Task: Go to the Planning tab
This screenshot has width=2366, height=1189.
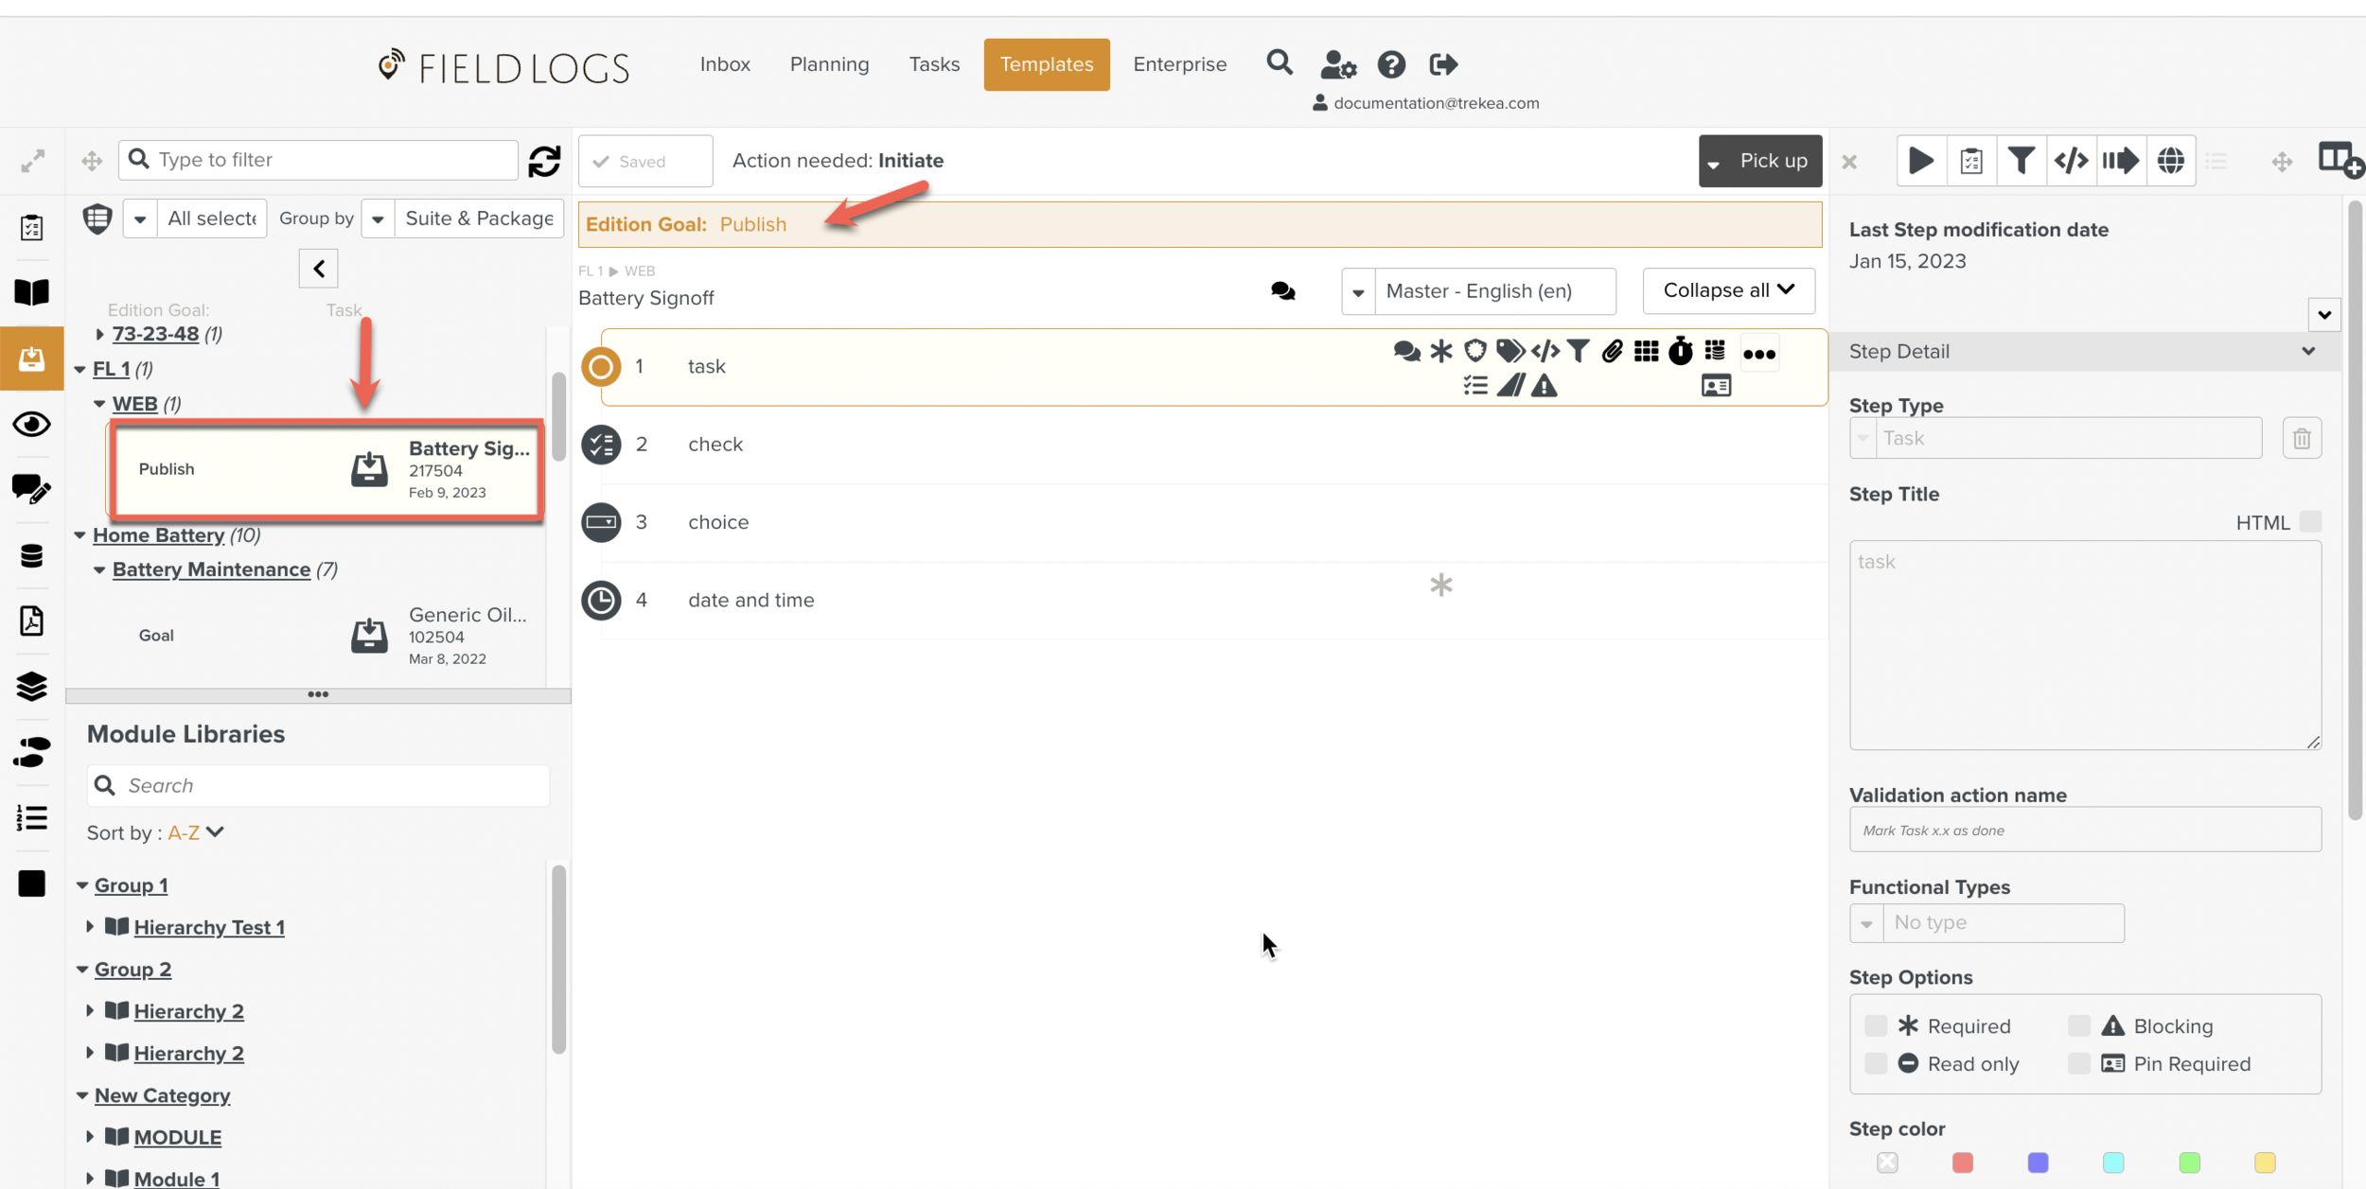Action: point(829,64)
